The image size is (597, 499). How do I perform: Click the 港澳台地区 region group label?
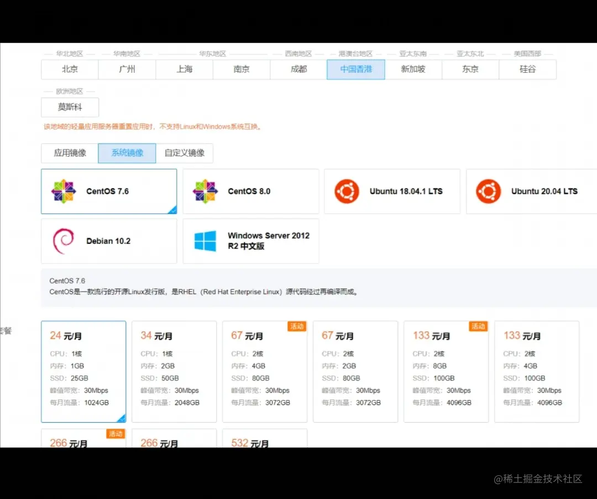click(355, 54)
